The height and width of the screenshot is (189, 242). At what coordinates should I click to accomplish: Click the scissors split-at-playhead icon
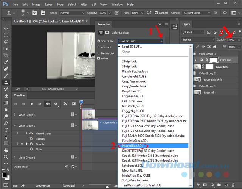(x=65, y=104)
